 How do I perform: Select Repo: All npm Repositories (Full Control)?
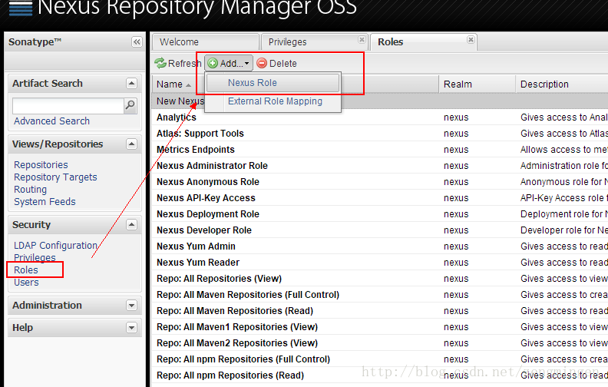click(x=379, y=359)
